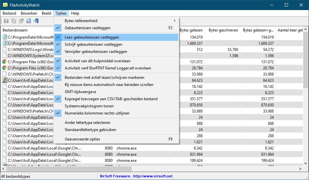Open the Help menu
Viewport: 309px width, 180px height.
[75, 13]
